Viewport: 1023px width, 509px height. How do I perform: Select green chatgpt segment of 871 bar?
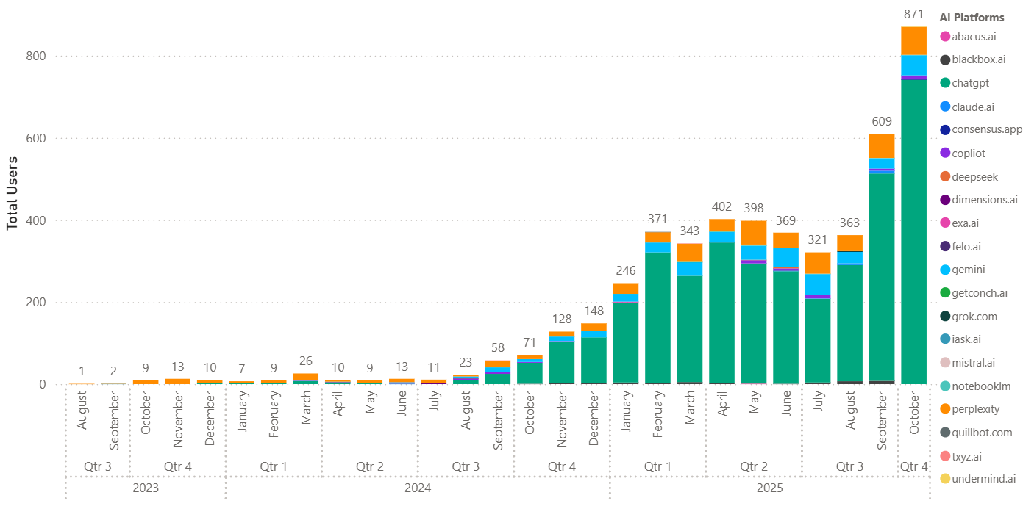point(913,231)
